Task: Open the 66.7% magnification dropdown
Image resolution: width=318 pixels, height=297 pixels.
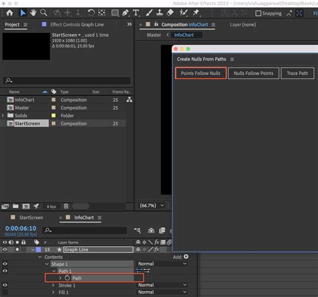Action: point(152,205)
